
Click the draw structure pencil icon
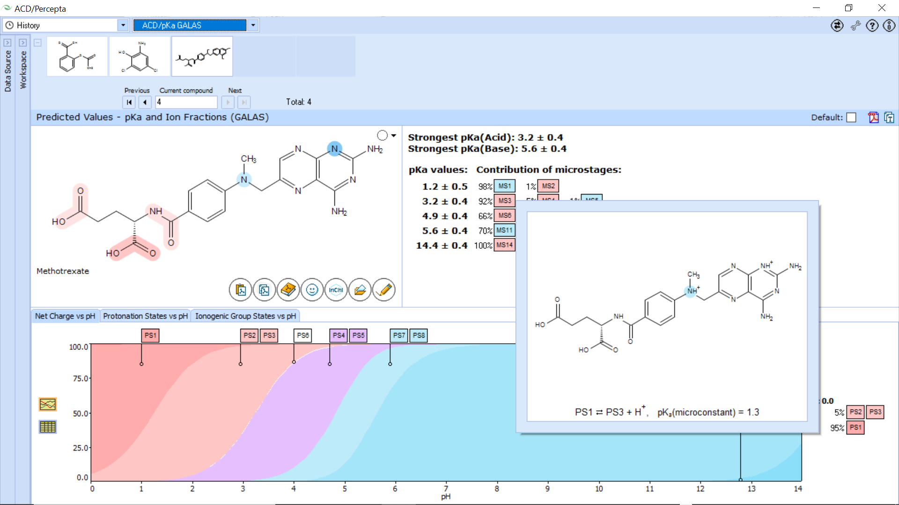(383, 290)
